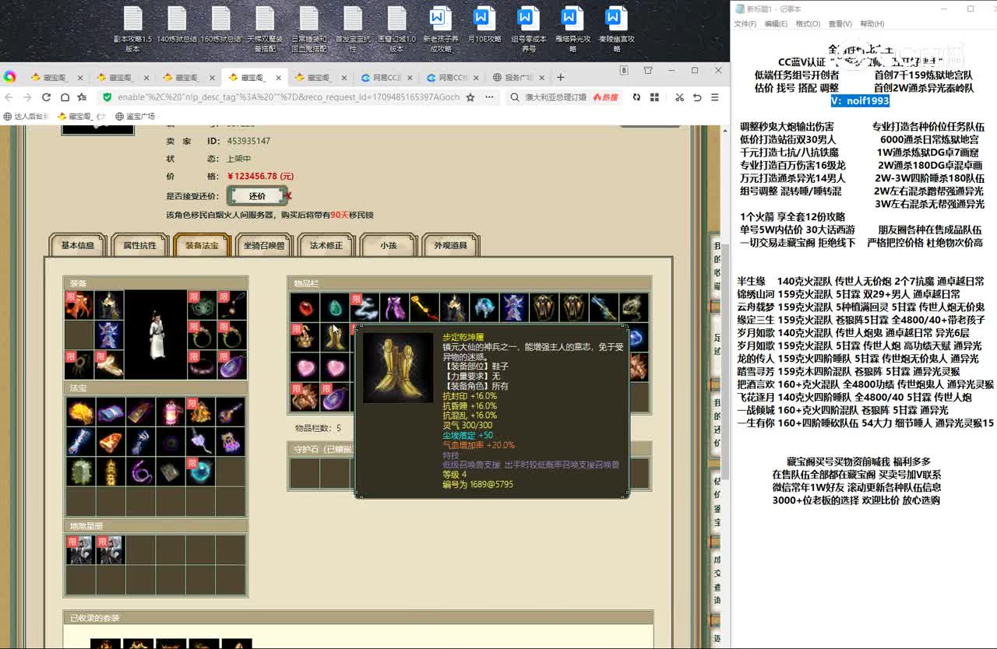Viewport: 997px width, 649px height.
Task: Open a new browser tab with plus
Action: [x=560, y=77]
